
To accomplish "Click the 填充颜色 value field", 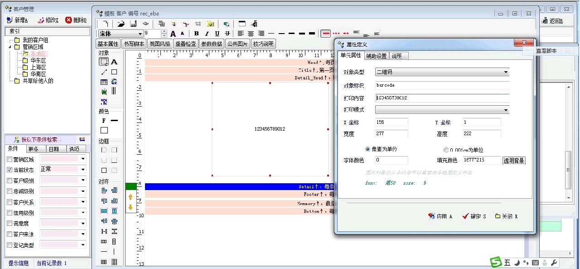I will point(481,160).
